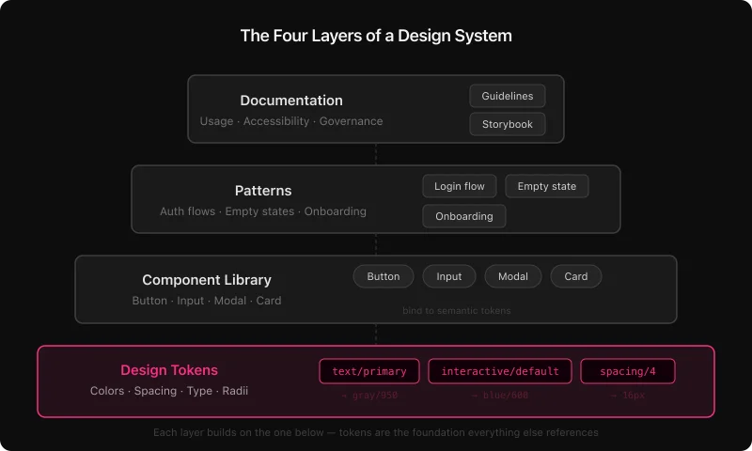Click the Guidelines chip in Documentation
The height and width of the screenshot is (451, 752).
click(x=508, y=96)
